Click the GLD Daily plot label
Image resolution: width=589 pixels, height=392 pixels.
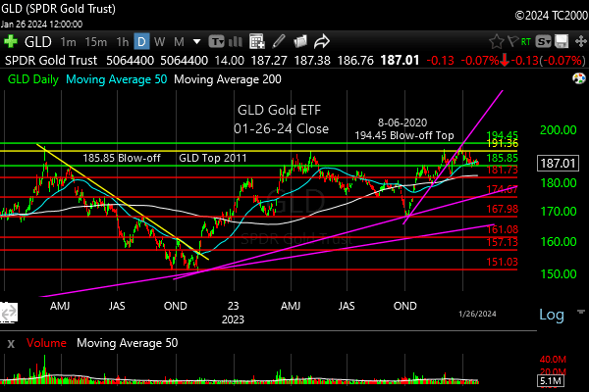click(33, 79)
